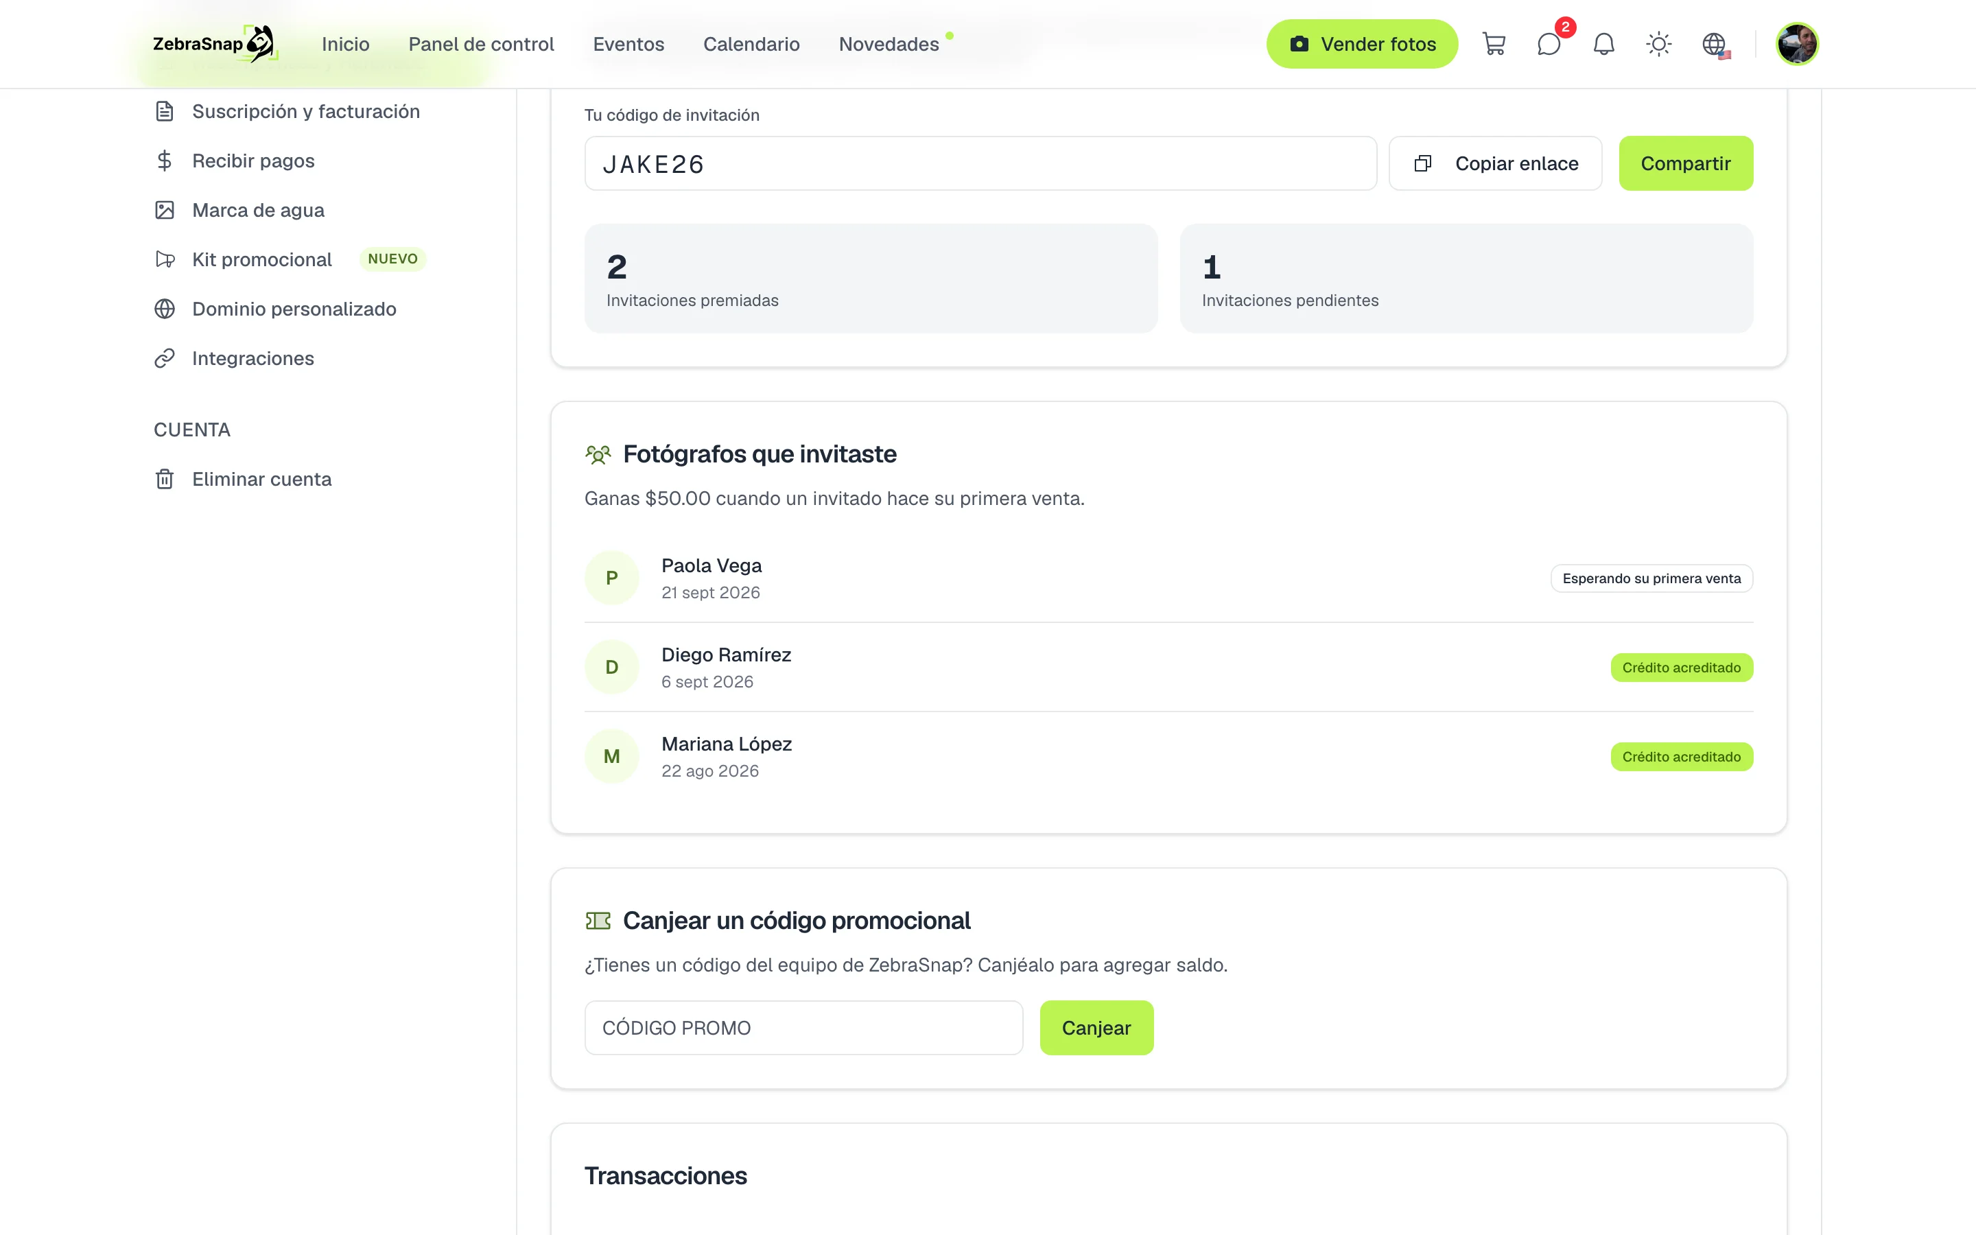Click Mariana López's name
1976x1235 pixels.
726,743
